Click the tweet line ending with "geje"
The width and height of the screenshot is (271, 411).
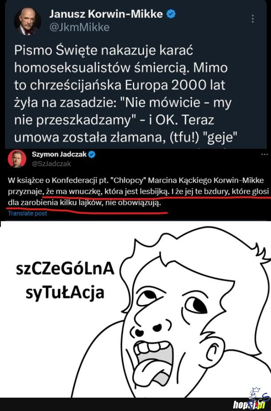click(126, 137)
